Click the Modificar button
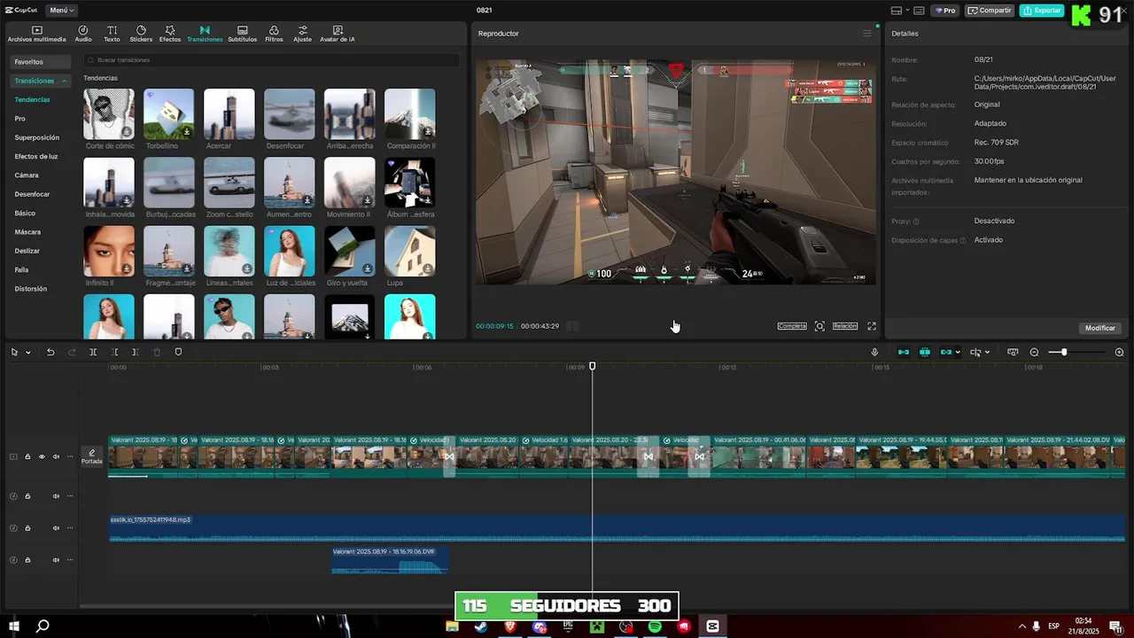Viewport: 1134px width, 638px height. [x=1100, y=328]
